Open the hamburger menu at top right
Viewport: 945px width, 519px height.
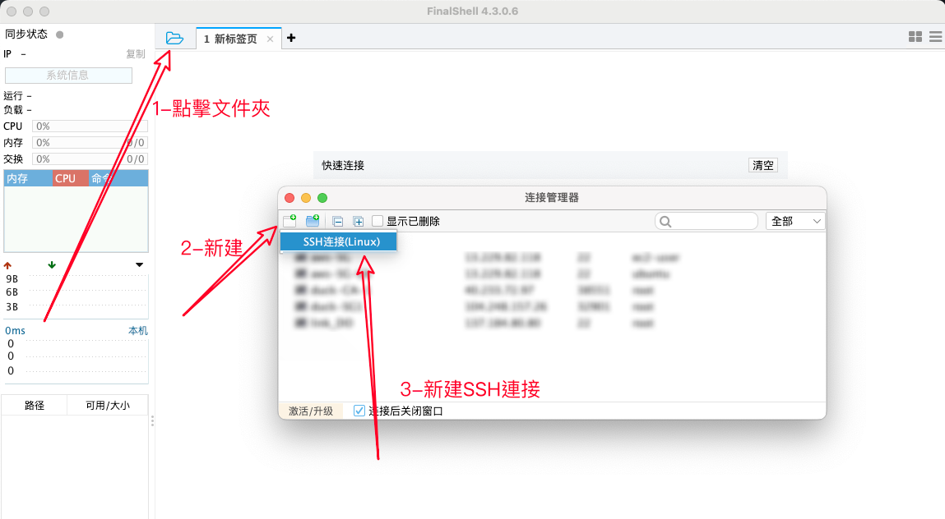935,37
